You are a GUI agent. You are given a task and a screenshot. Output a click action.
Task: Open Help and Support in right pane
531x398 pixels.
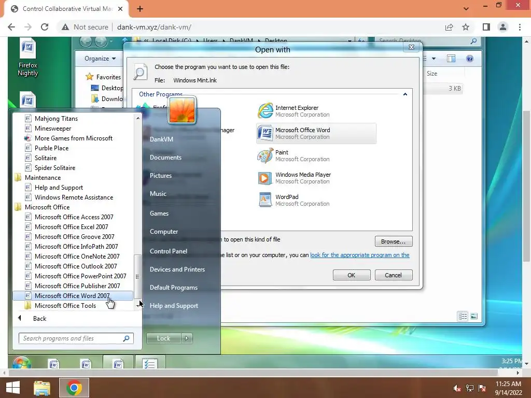pos(174,306)
